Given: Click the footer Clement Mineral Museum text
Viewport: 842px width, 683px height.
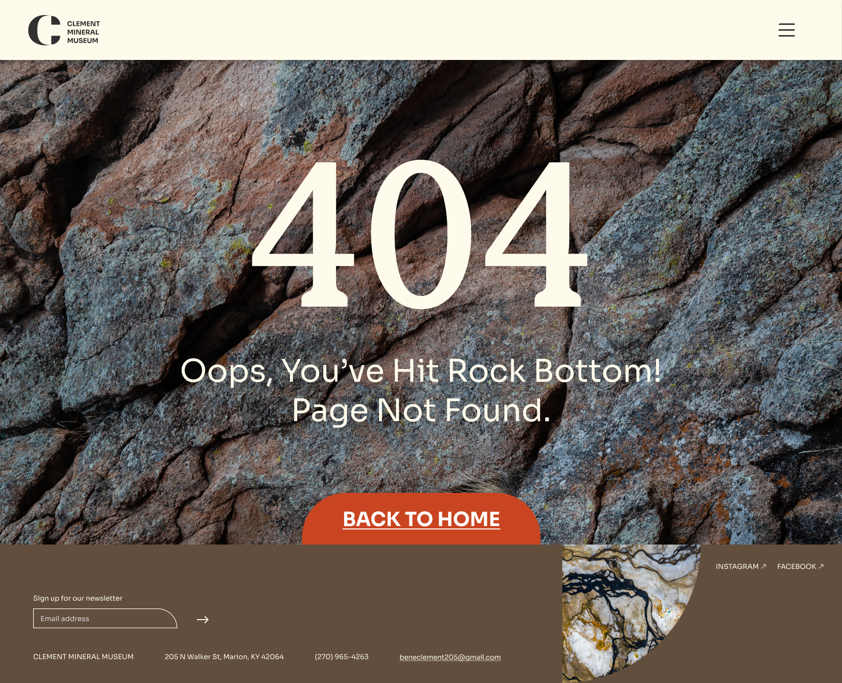Looking at the screenshot, I should 83,657.
